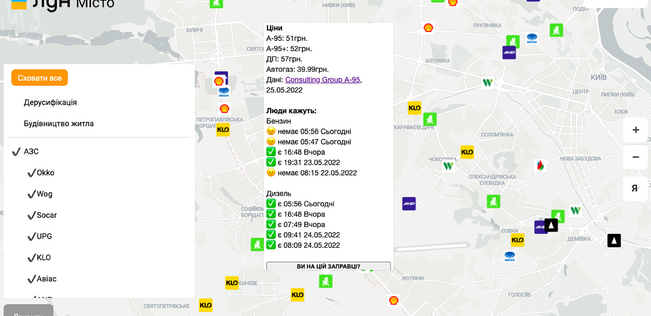Click the Сховати все button
This screenshot has width=651, height=316.
pos(39,78)
